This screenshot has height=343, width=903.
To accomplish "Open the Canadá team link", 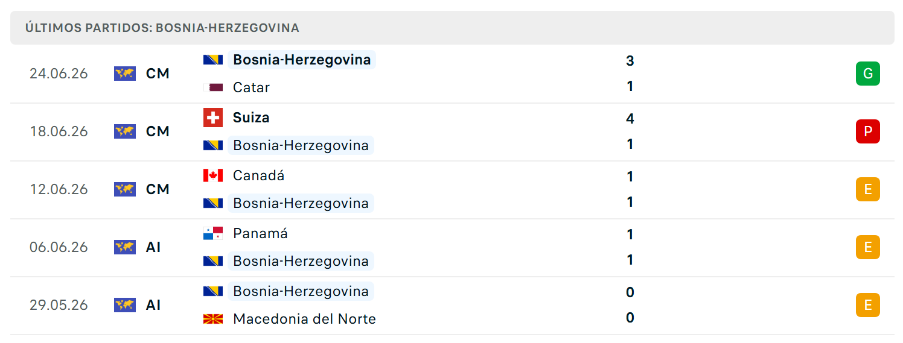I will coord(258,175).
